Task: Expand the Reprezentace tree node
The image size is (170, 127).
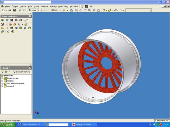Action: click(2, 78)
